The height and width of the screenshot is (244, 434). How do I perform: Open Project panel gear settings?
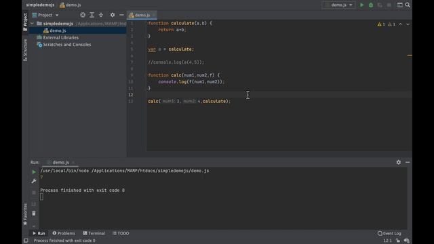click(113, 15)
